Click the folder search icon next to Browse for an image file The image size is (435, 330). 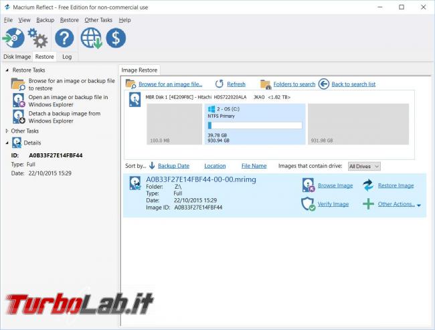(x=130, y=84)
